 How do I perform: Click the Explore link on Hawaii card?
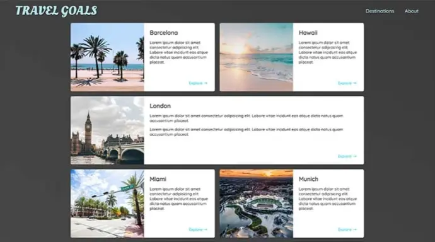pos(347,83)
